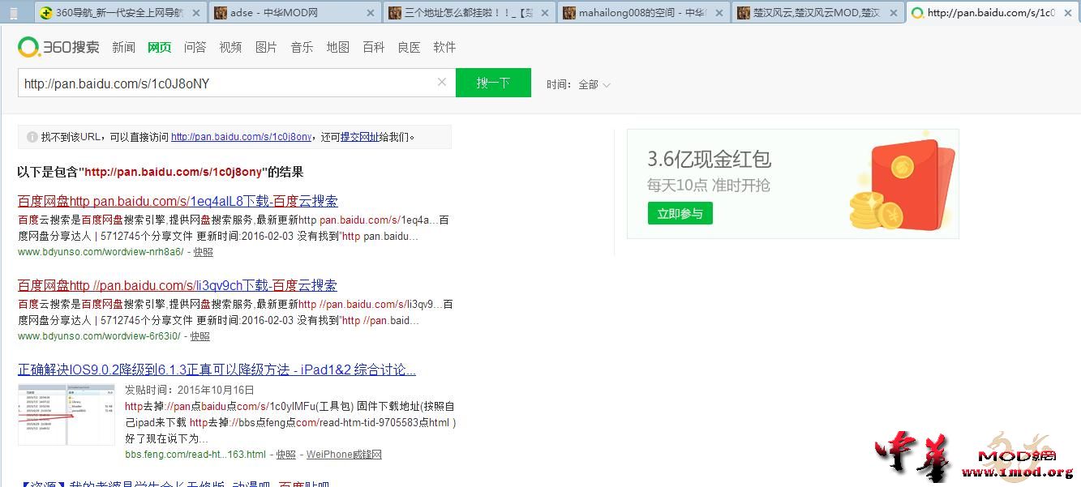Select the 新闻 search category
The width and height of the screenshot is (1081, 487).
point(123,47)
